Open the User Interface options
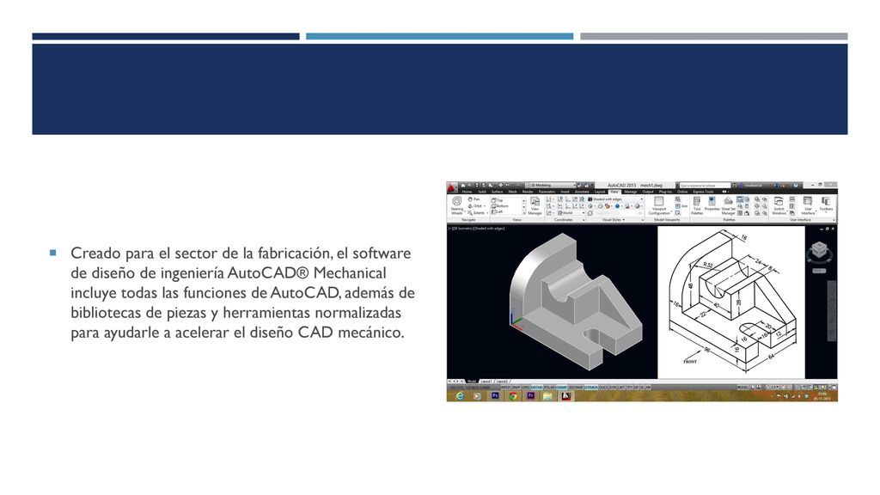Screen dimensions: 880x495 click(x=808, y=205)
